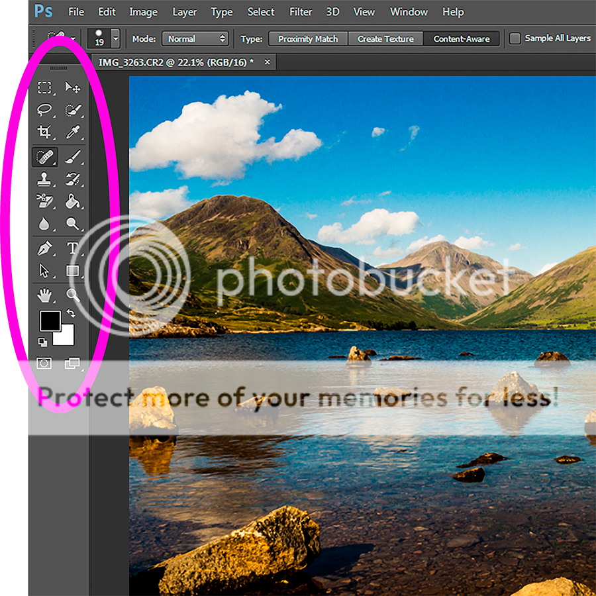Choose the Eyedropper tool
This screenshot has height=596, width=596.
coord(73,132)
